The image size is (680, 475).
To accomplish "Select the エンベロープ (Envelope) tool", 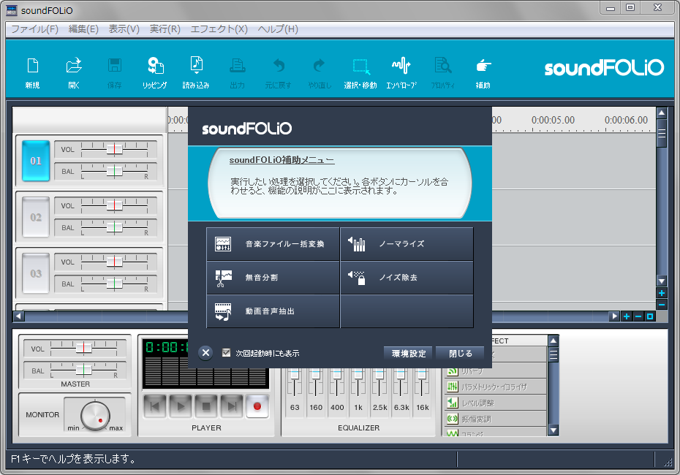I will tap(401, 73).
